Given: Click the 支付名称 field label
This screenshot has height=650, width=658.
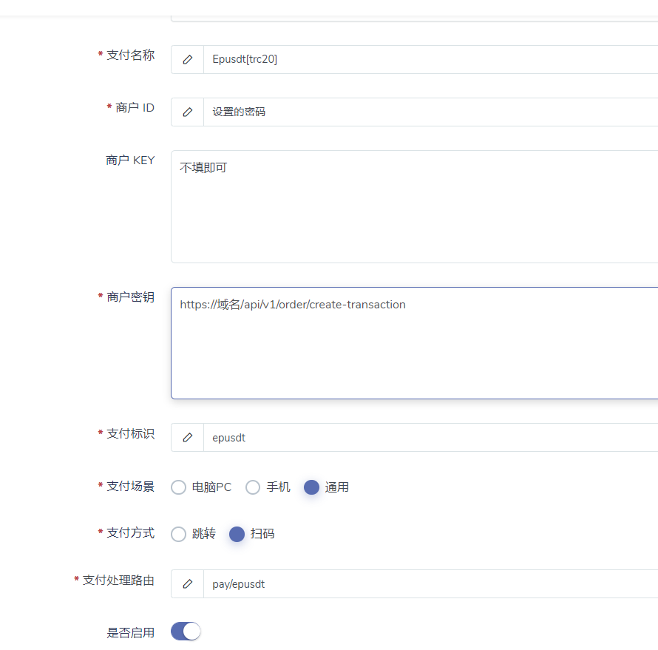Looking at the screenshot, I should click(x=131, y=55).
